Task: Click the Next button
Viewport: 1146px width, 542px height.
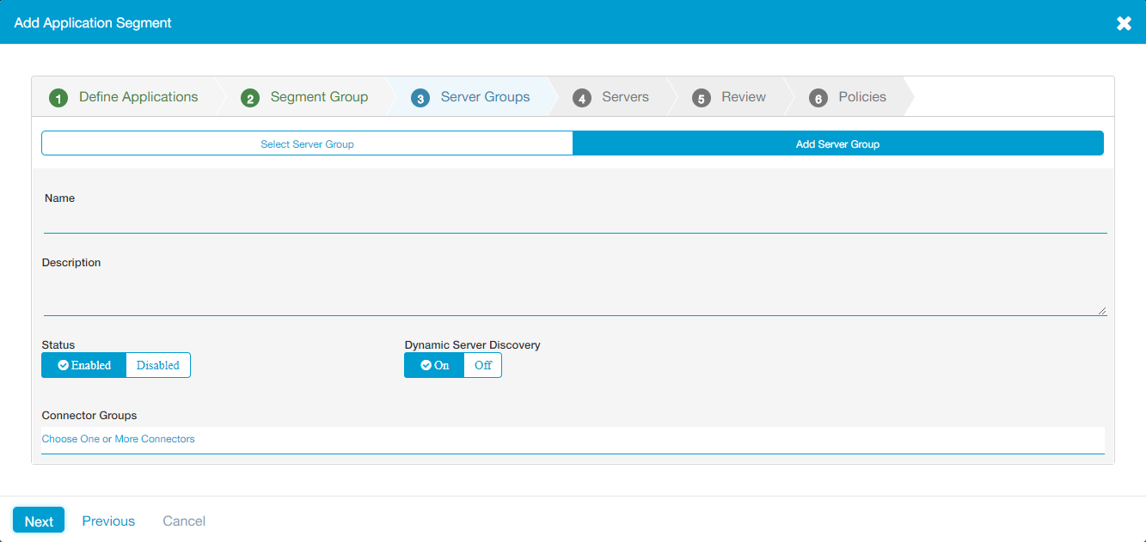Action: (38, 520)
